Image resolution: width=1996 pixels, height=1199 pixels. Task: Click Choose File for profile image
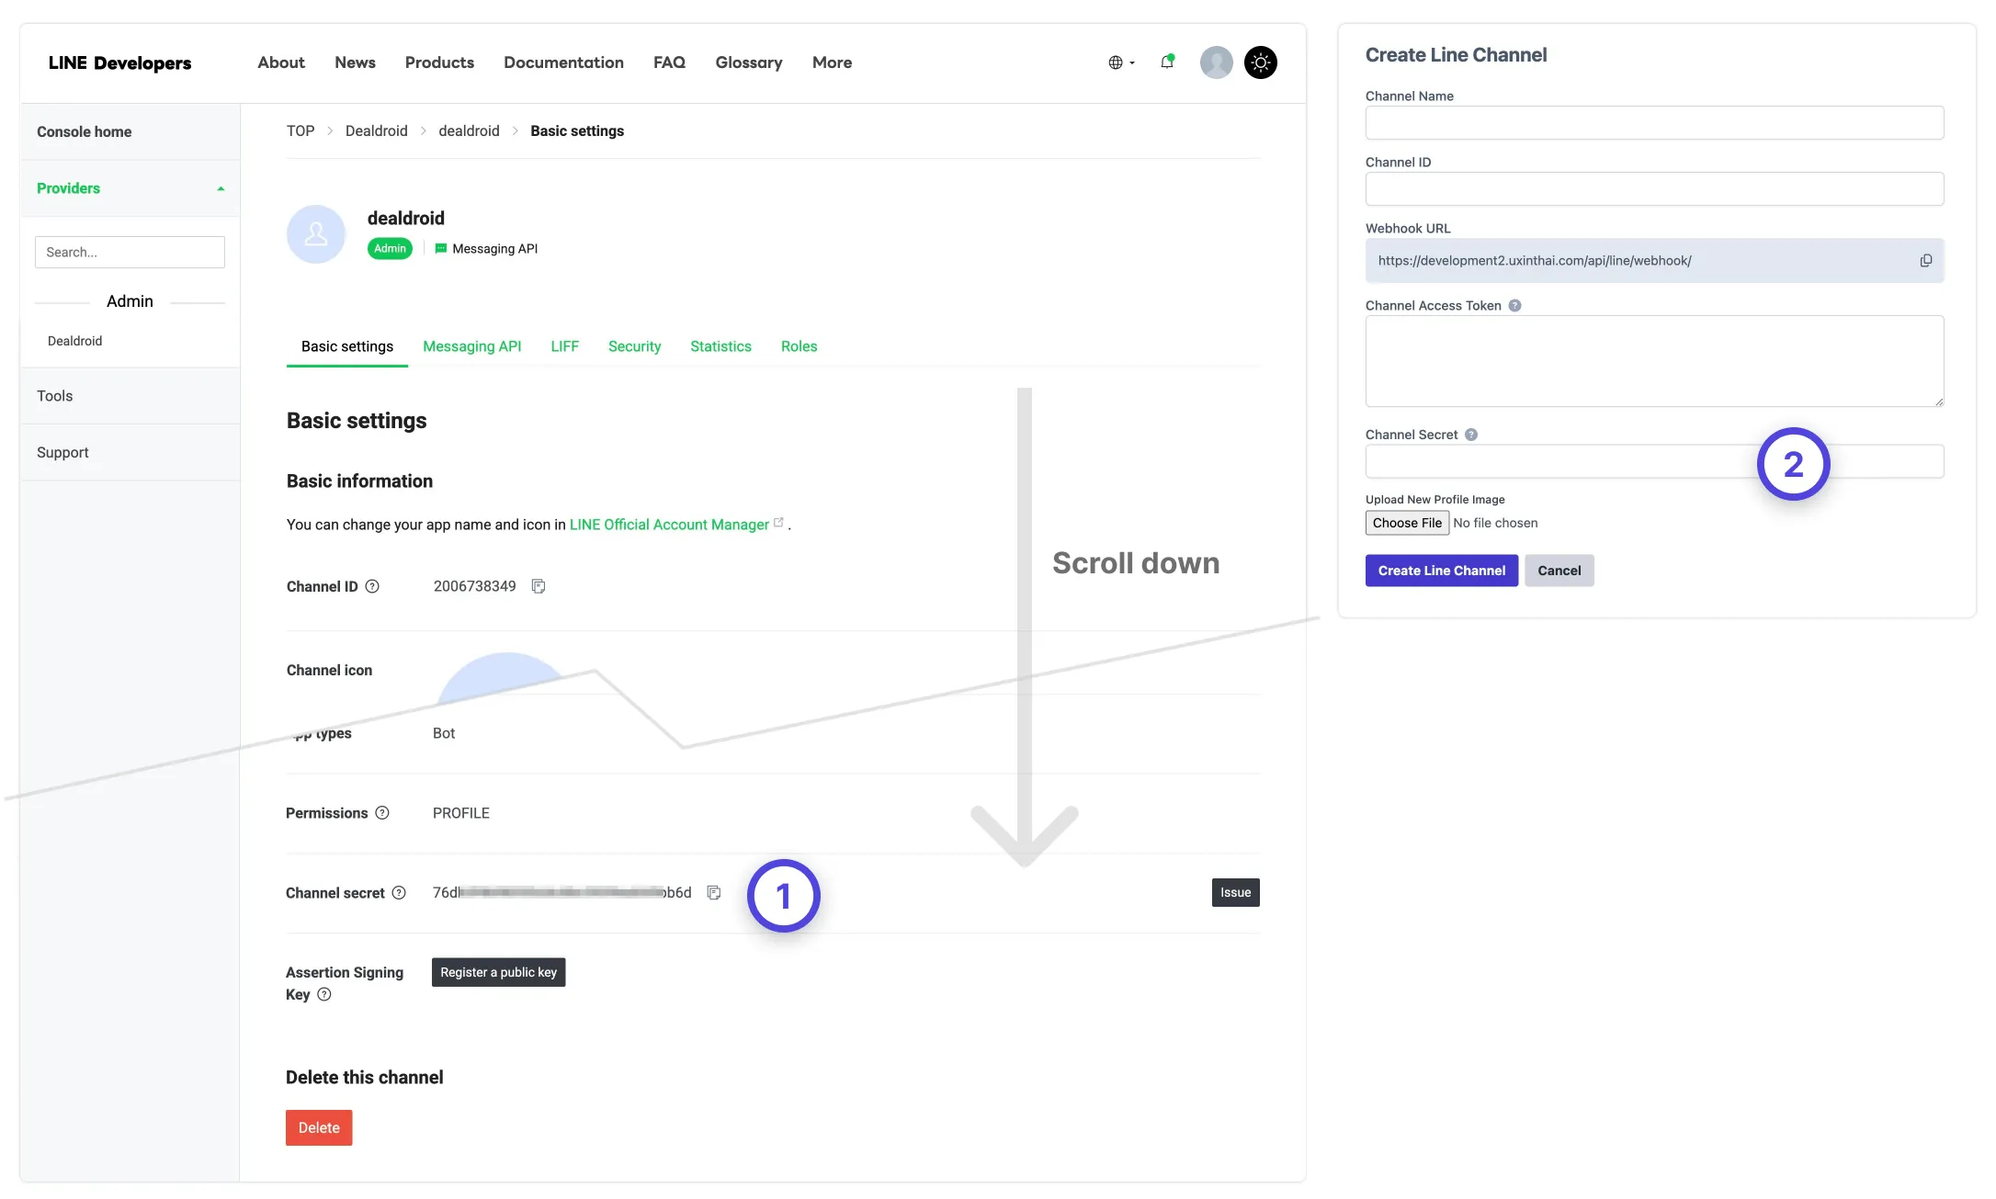[x=1406, y=523]
